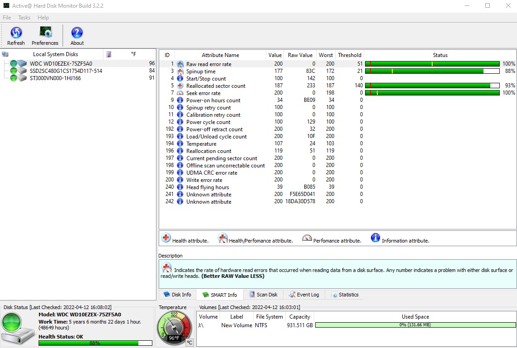Select the ST3000VN000-1HJ166 disk

pyautogui.click(x=55, y=78)
